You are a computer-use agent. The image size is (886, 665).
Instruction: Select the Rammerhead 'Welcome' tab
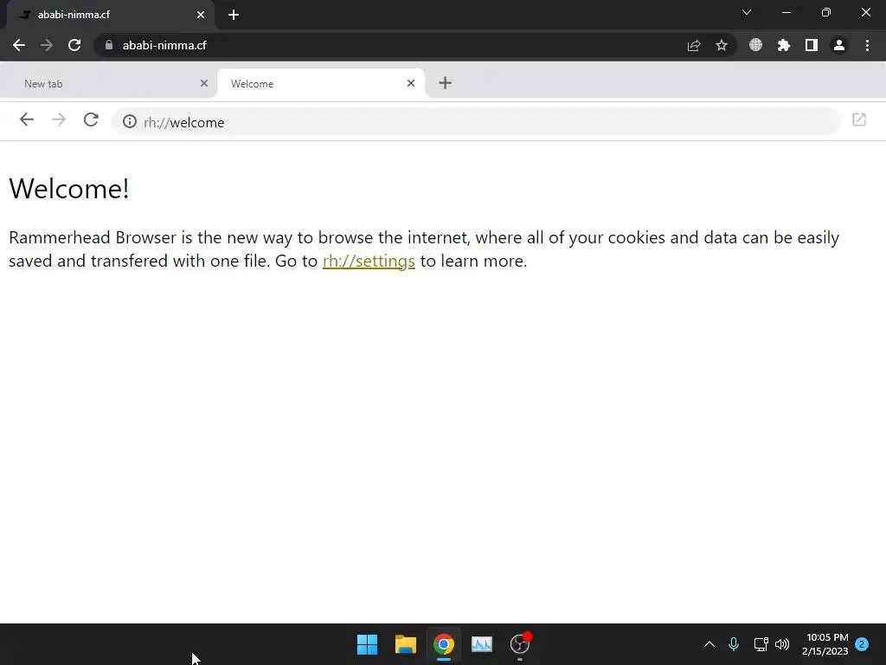(321, 84)
